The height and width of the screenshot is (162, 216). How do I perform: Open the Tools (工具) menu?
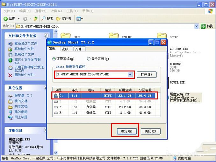[70, 11]
